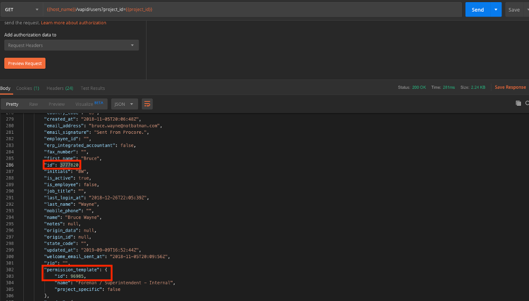Click the "id": 96985 line
The width and height of the screenshot is (529, 301).
70,276
